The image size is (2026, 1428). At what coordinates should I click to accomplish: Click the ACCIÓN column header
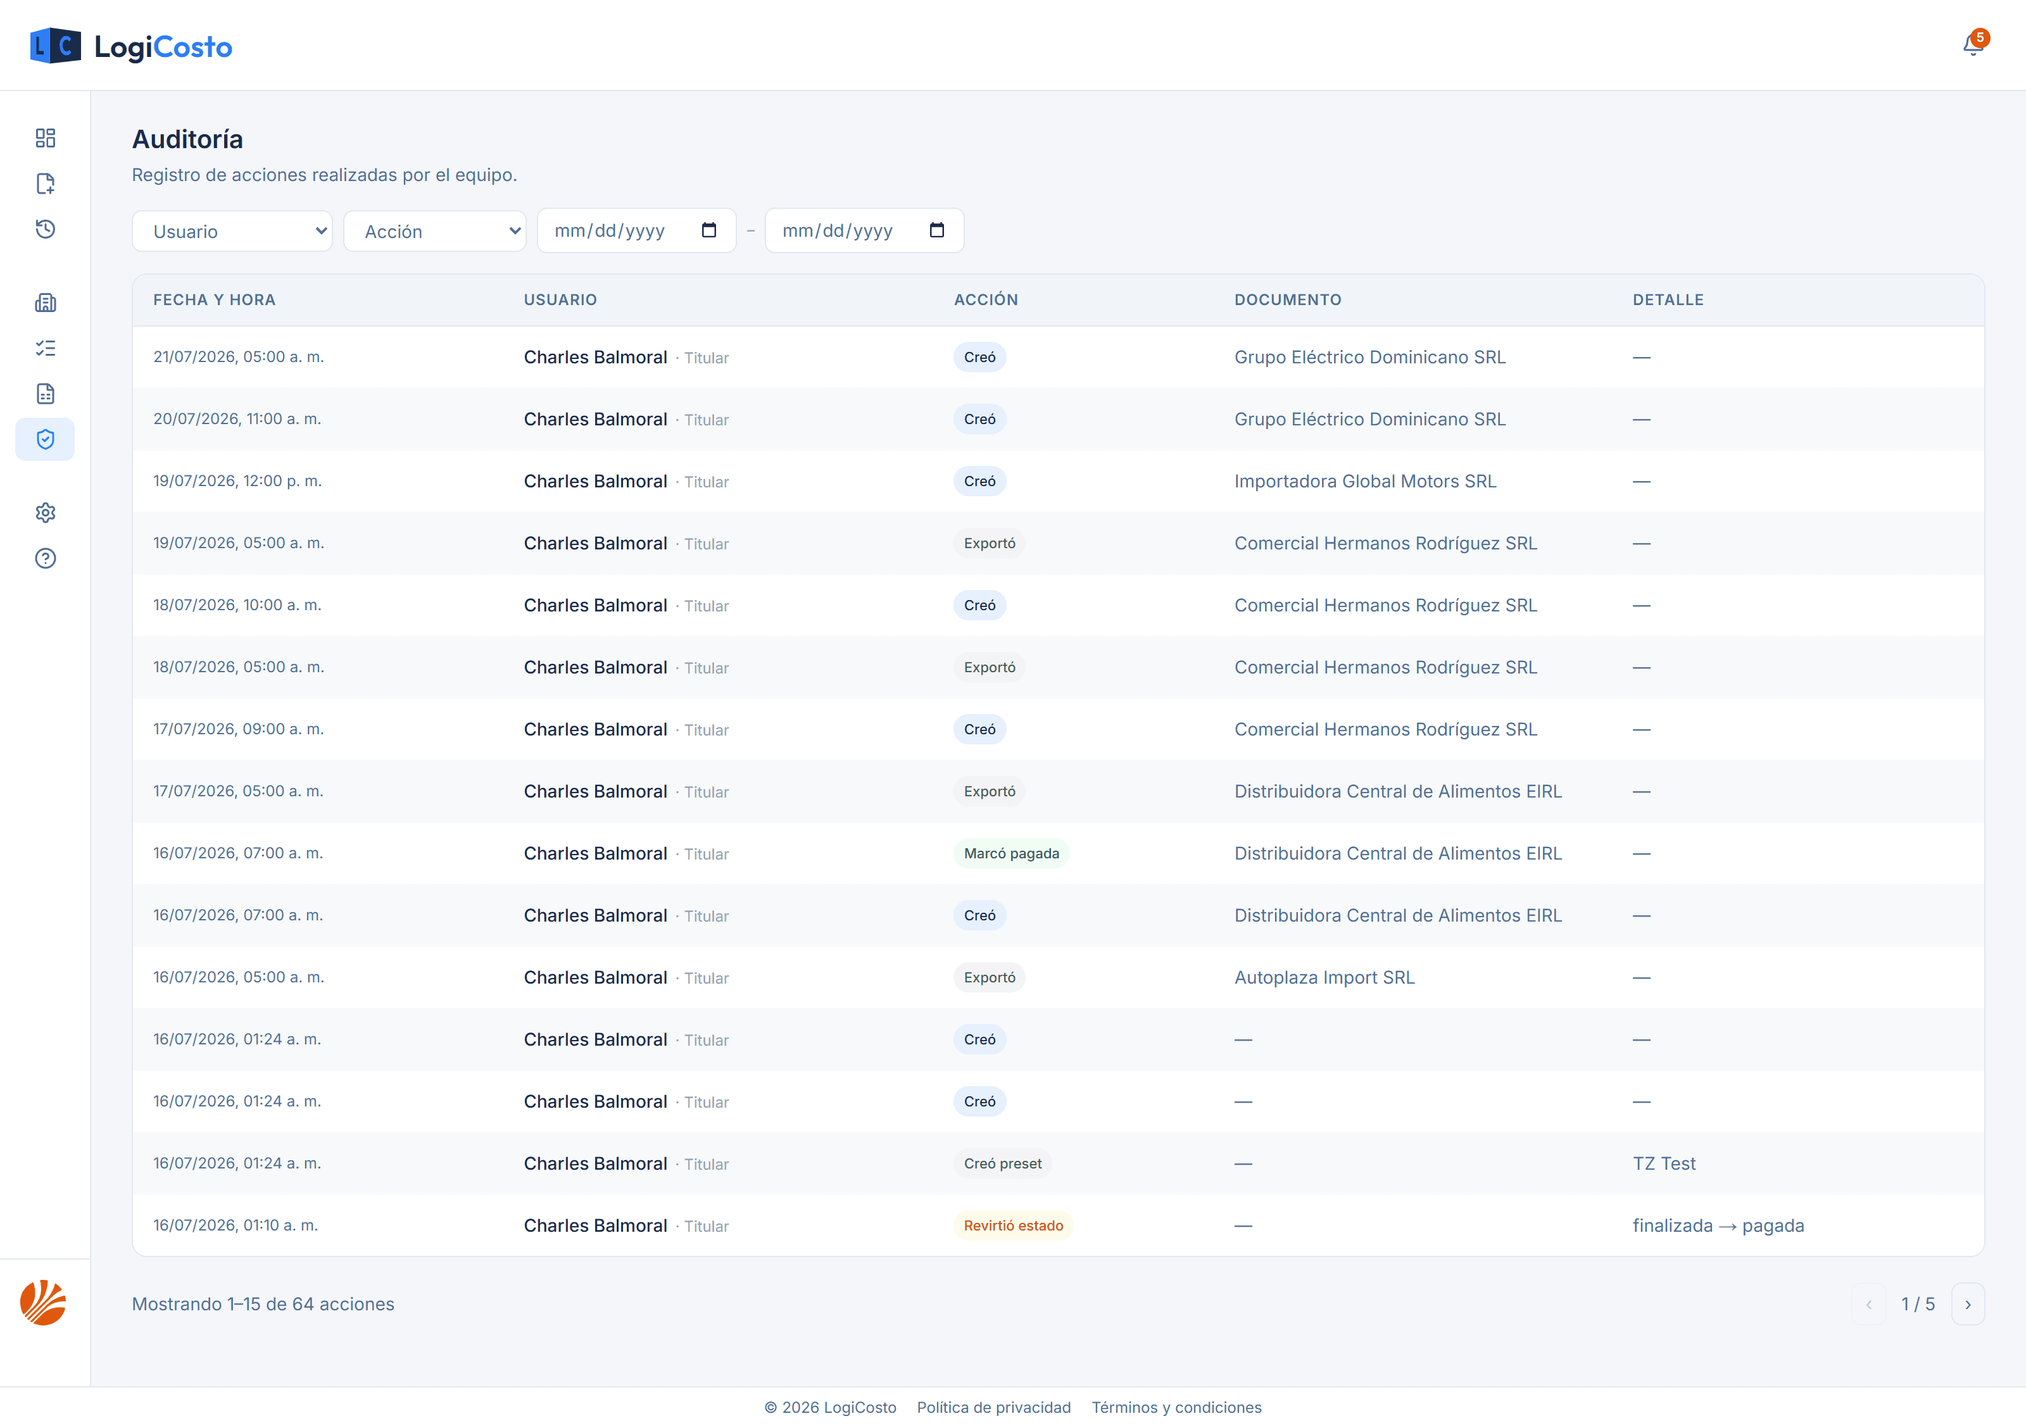point(986,300)
